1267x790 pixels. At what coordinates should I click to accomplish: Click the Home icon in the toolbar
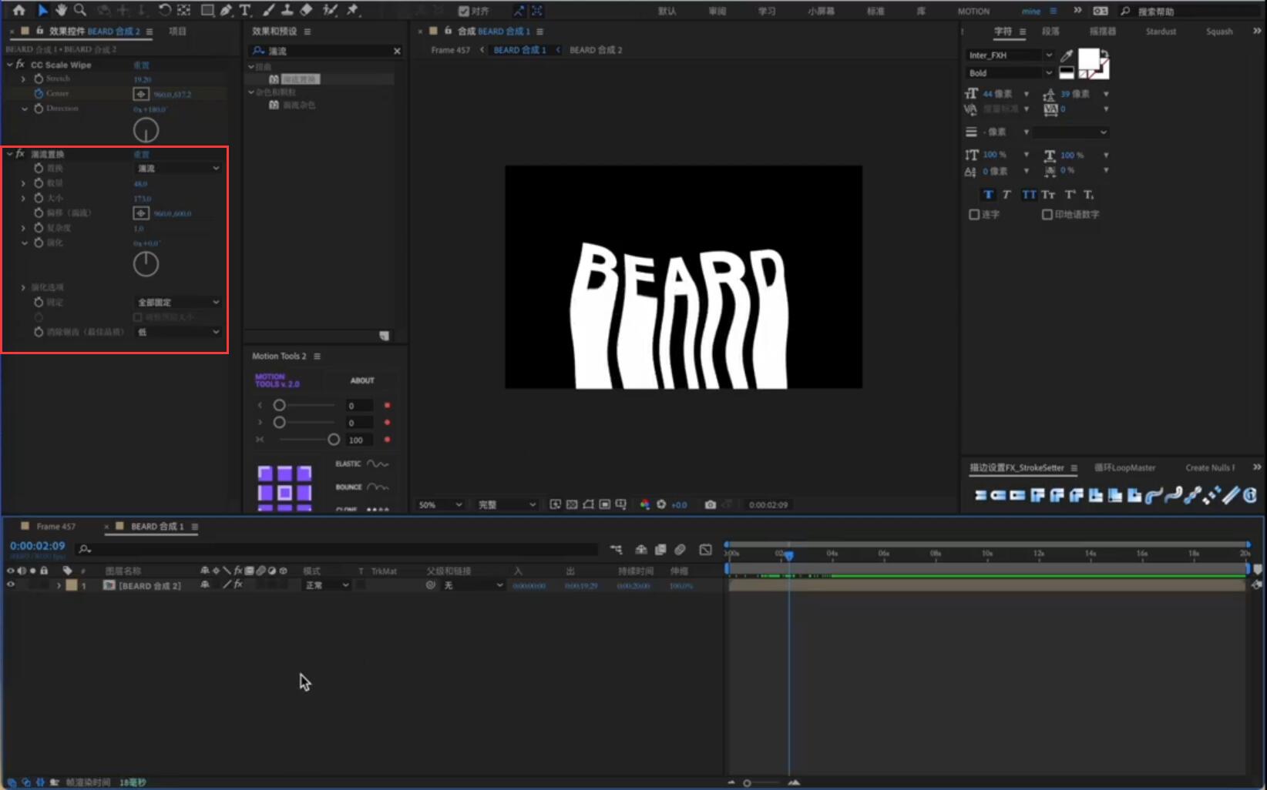pos(18,11)
